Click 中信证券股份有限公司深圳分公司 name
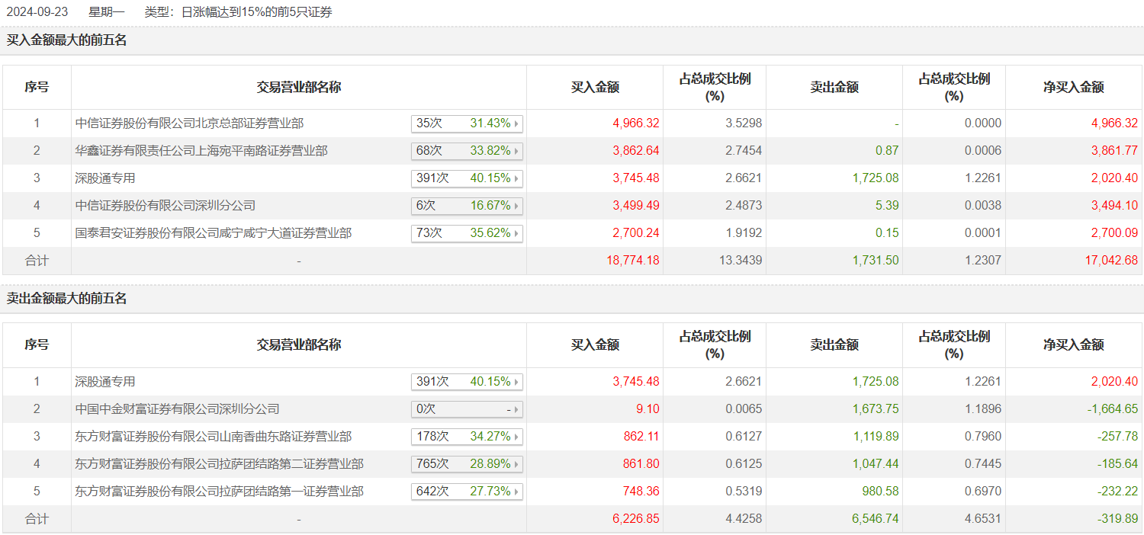The width and height of the screenshot is (1144, 535). click(x=165, y=206)
